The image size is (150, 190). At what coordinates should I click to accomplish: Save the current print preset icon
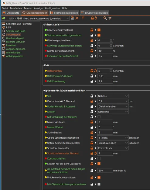coord(72,18)
